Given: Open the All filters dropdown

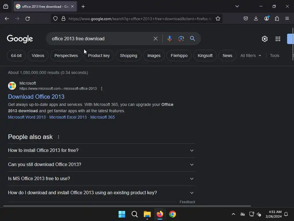Looking at the screenshot, I should tap(251, 56).
